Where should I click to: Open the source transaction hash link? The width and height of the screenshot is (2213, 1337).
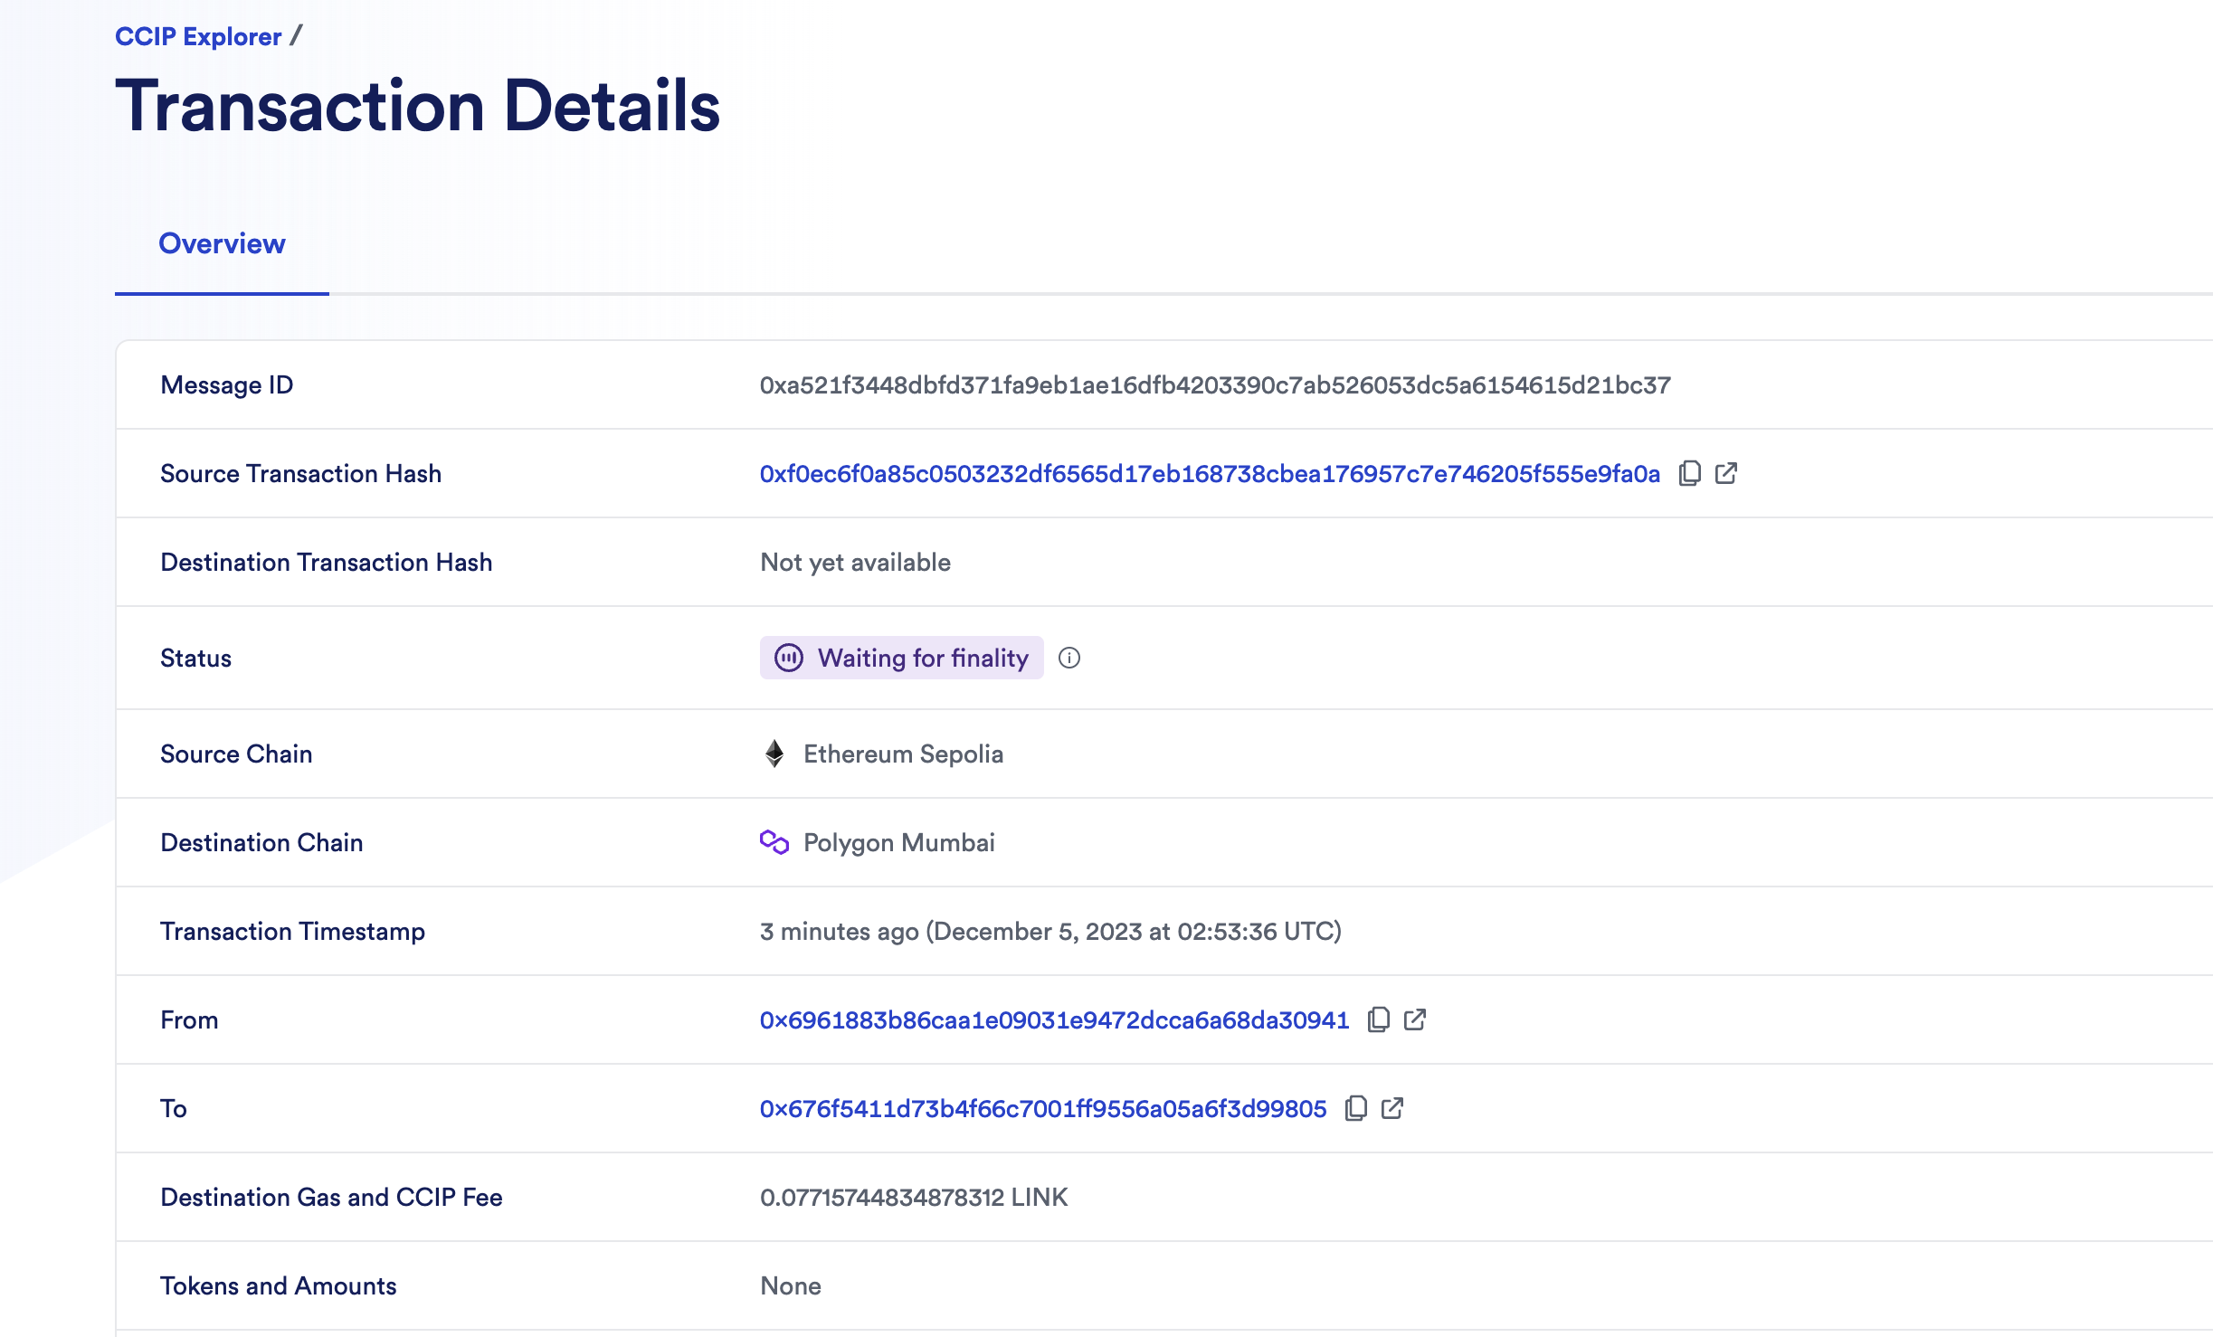[x=1210, y=474]
